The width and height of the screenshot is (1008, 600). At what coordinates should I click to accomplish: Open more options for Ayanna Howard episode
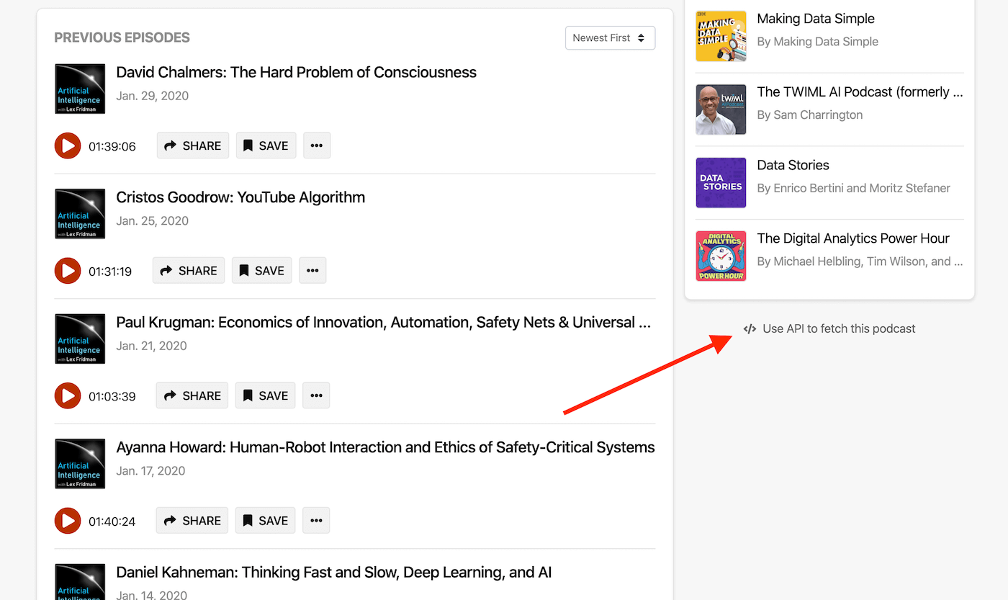tap(316, 521)
